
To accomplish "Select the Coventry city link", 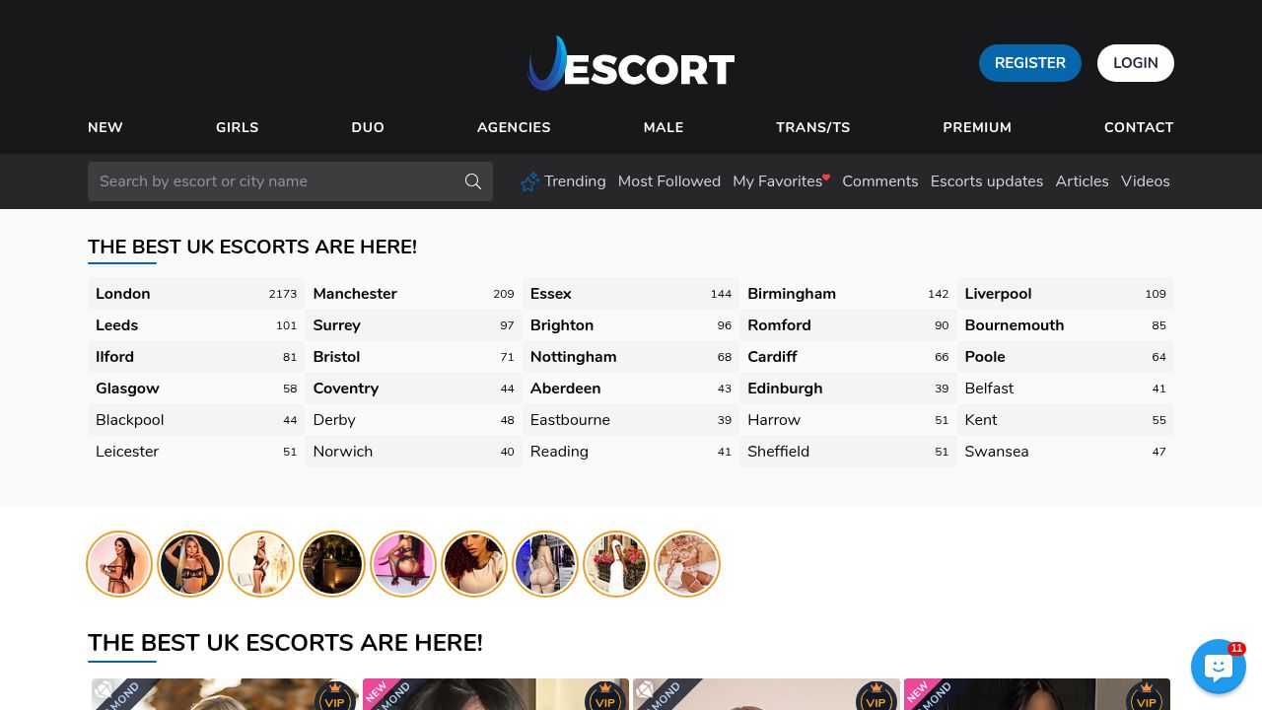I will click(413, 389).
